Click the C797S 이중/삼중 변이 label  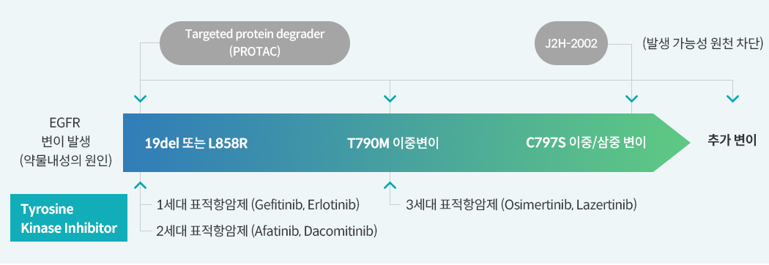point(586,143)
